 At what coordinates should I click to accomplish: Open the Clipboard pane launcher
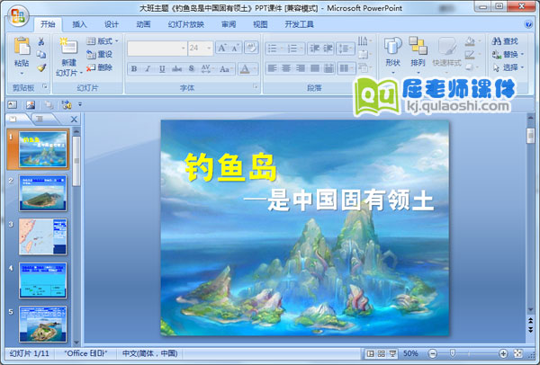[45, 86]
